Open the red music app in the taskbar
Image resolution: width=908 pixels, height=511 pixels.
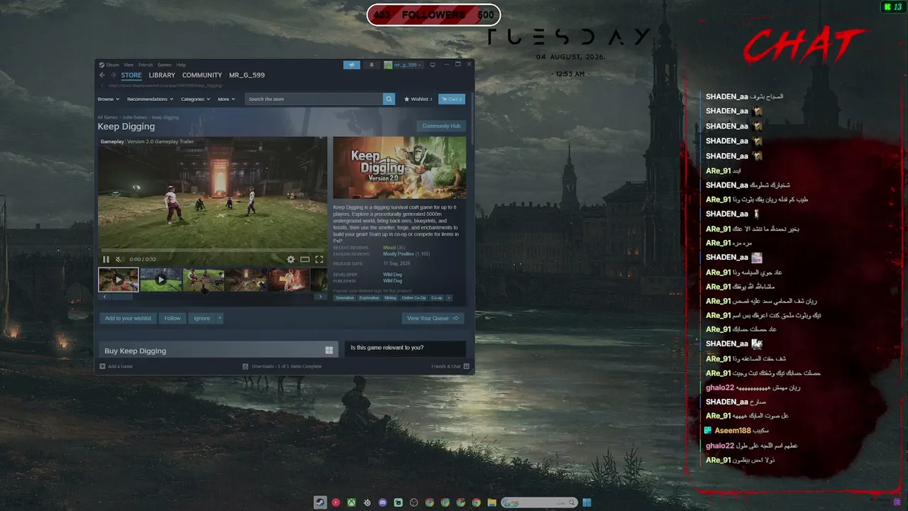click(336, 502)
